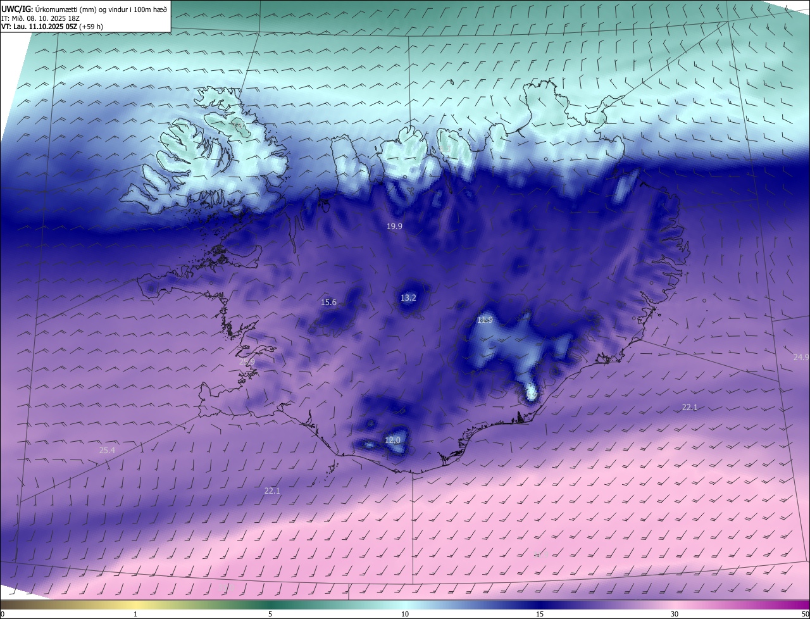Click the 10 tick on the color scale
Viewport: 810px width, 619px height.
click(405, 614)
